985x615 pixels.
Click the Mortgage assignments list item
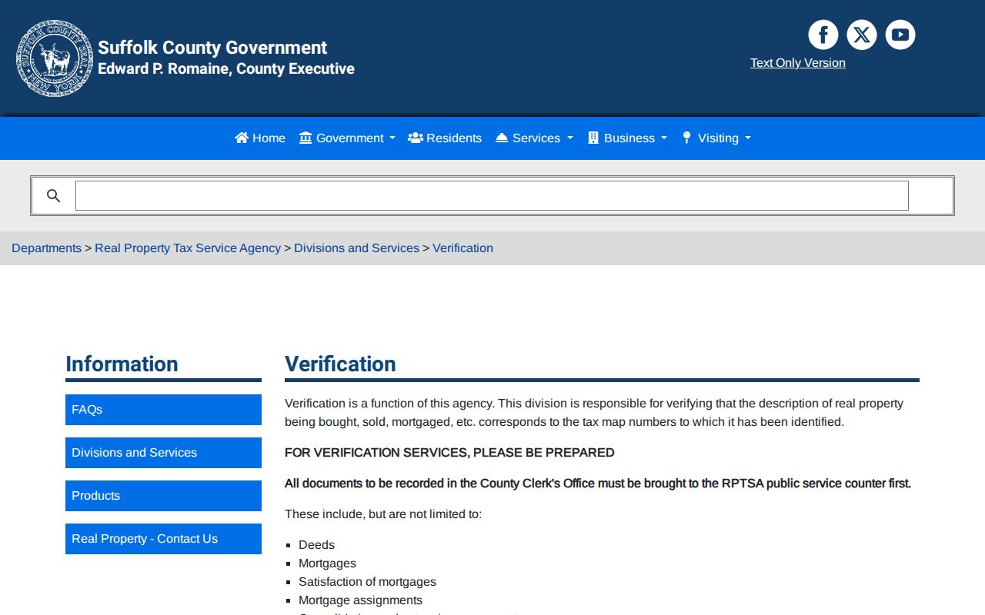pyautogui.click(x=360, y=600)
